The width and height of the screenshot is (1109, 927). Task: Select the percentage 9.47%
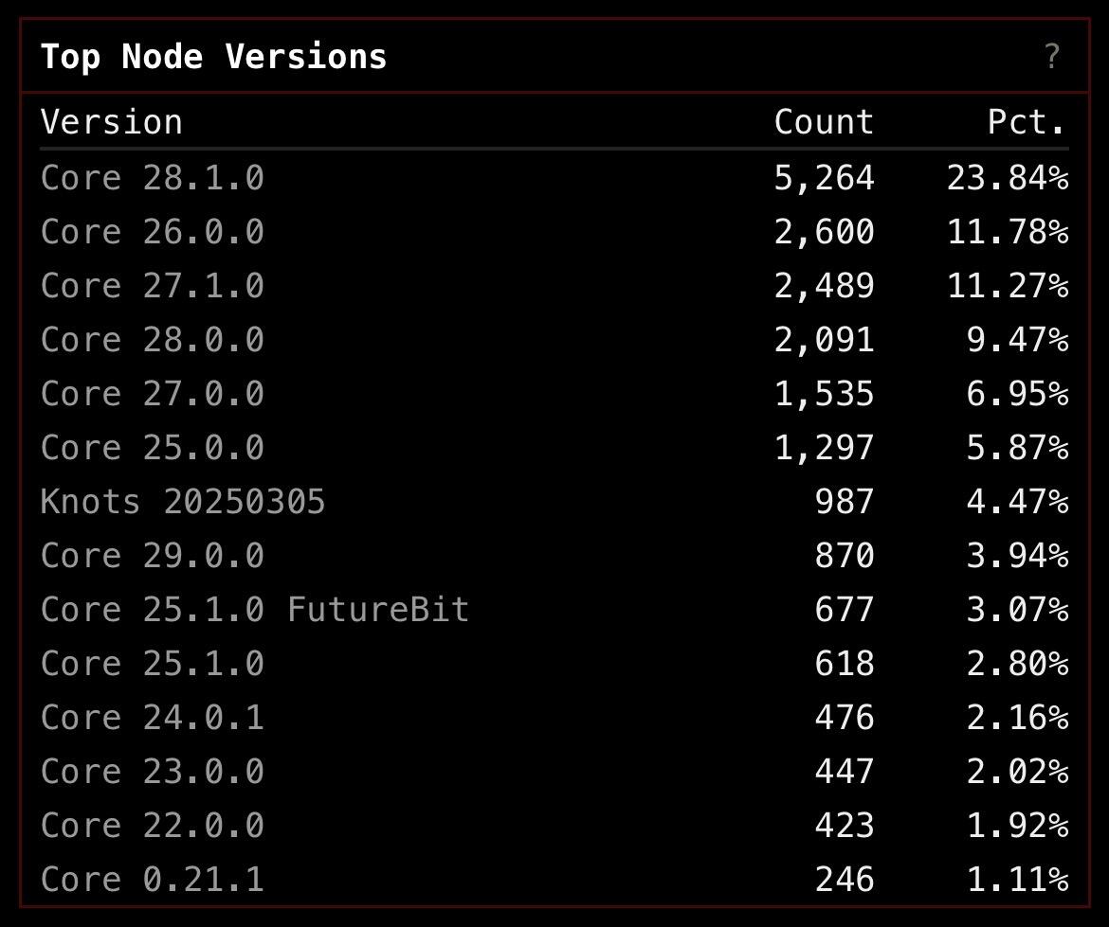1018,340
